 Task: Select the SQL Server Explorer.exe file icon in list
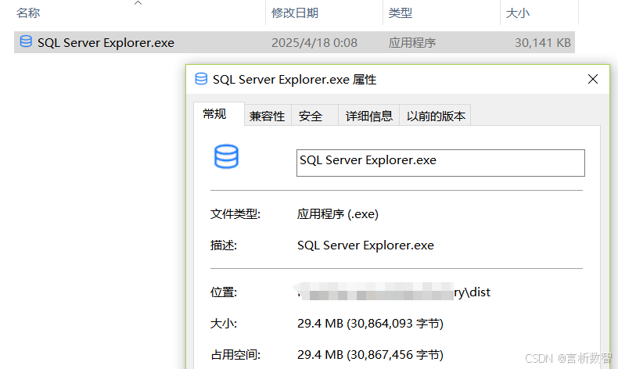26,41
